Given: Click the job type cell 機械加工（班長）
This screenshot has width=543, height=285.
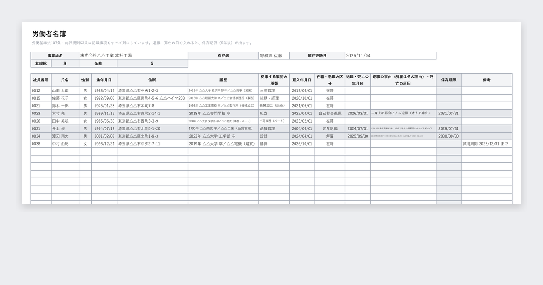Looking at the screenshot, I should [x=274, y=106].
